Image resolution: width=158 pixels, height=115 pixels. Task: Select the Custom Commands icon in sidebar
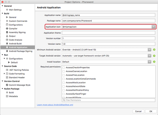7,21
